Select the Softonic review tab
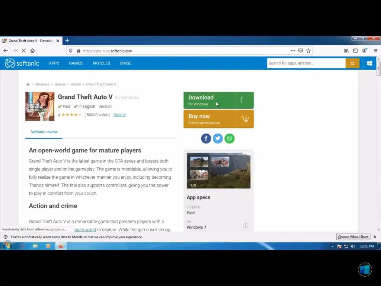381x286 pixels. 44,132
